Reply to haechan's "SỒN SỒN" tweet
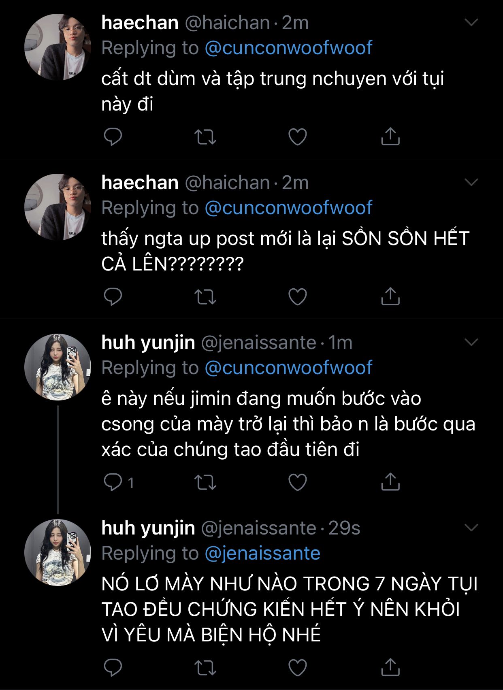Viewport: 503px width, 690px height. point(113,297)
